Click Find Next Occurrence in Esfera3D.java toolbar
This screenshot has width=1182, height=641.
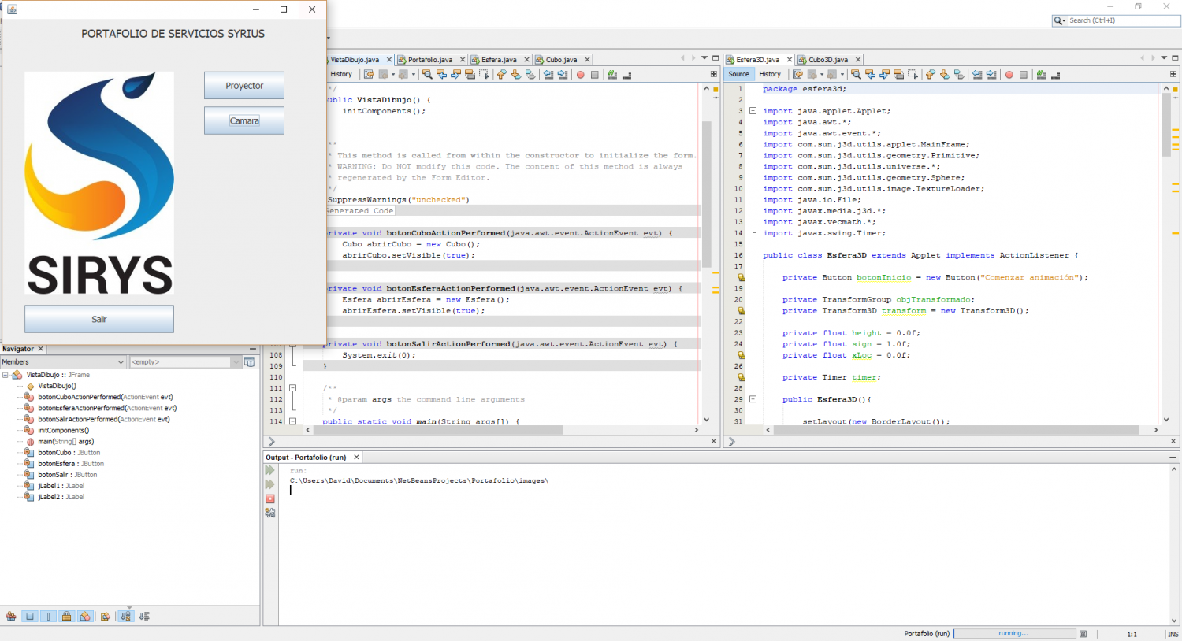(x=884, y=74)
